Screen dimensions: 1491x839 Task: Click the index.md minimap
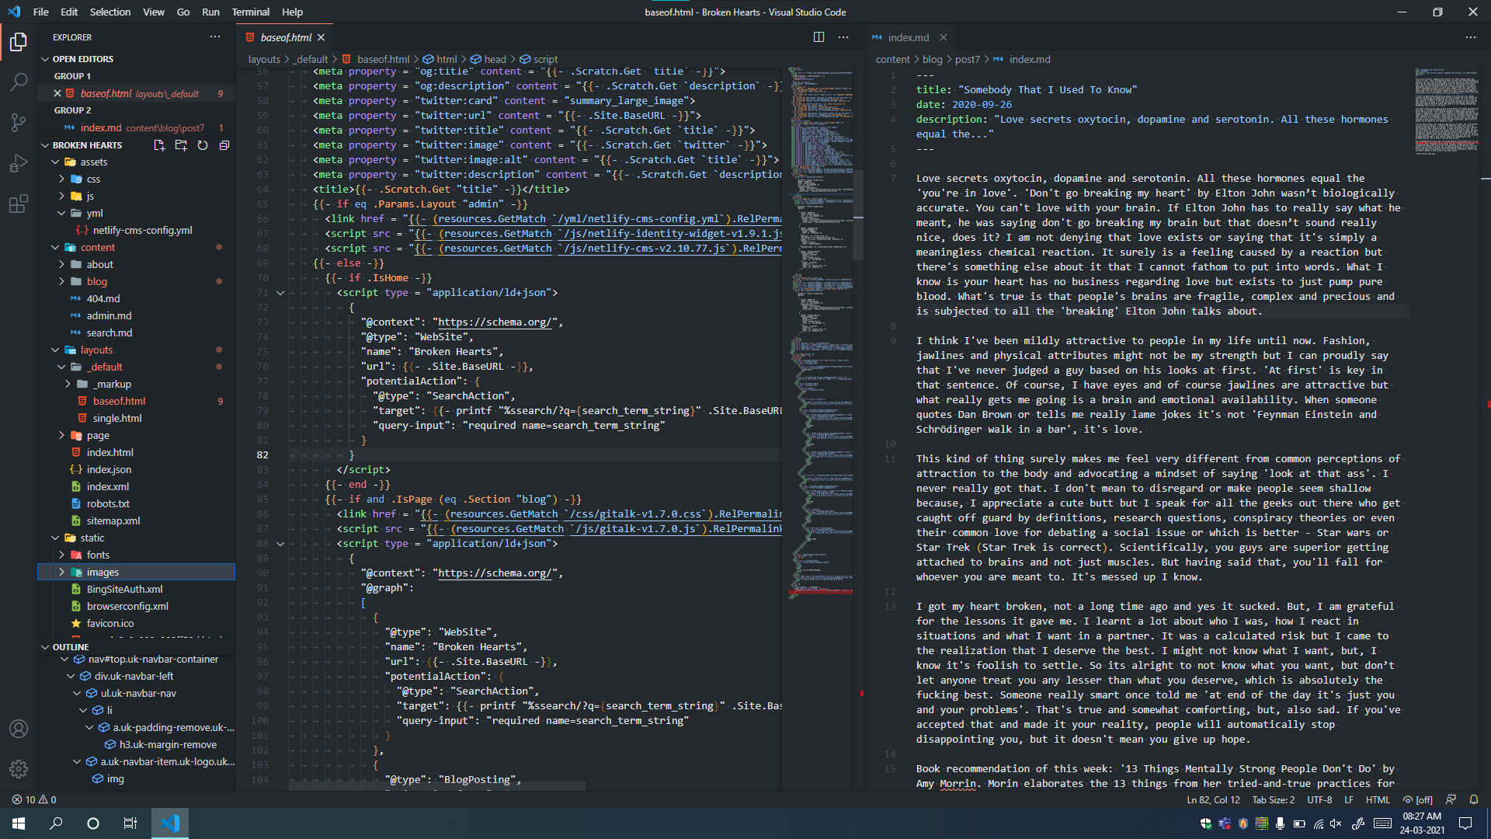[x=1447, y=112]
